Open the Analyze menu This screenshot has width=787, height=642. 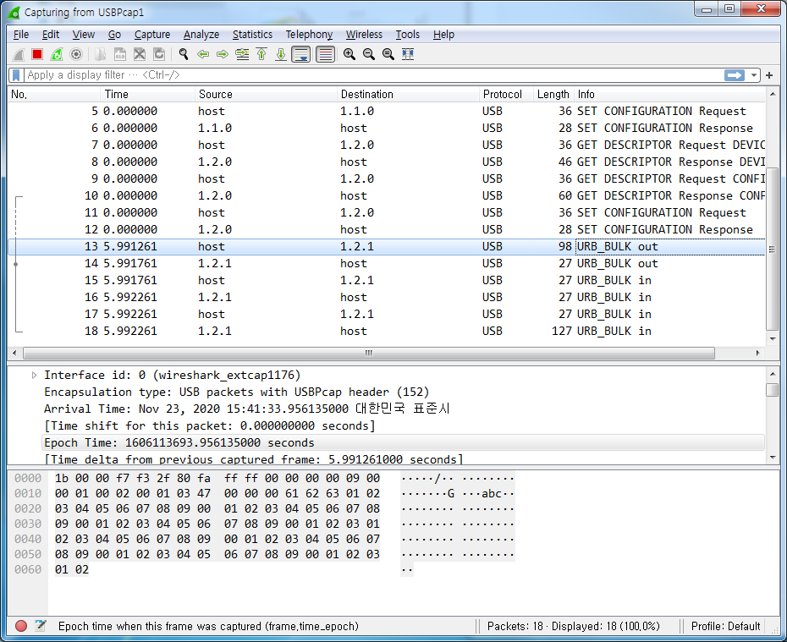coord(201,35)
